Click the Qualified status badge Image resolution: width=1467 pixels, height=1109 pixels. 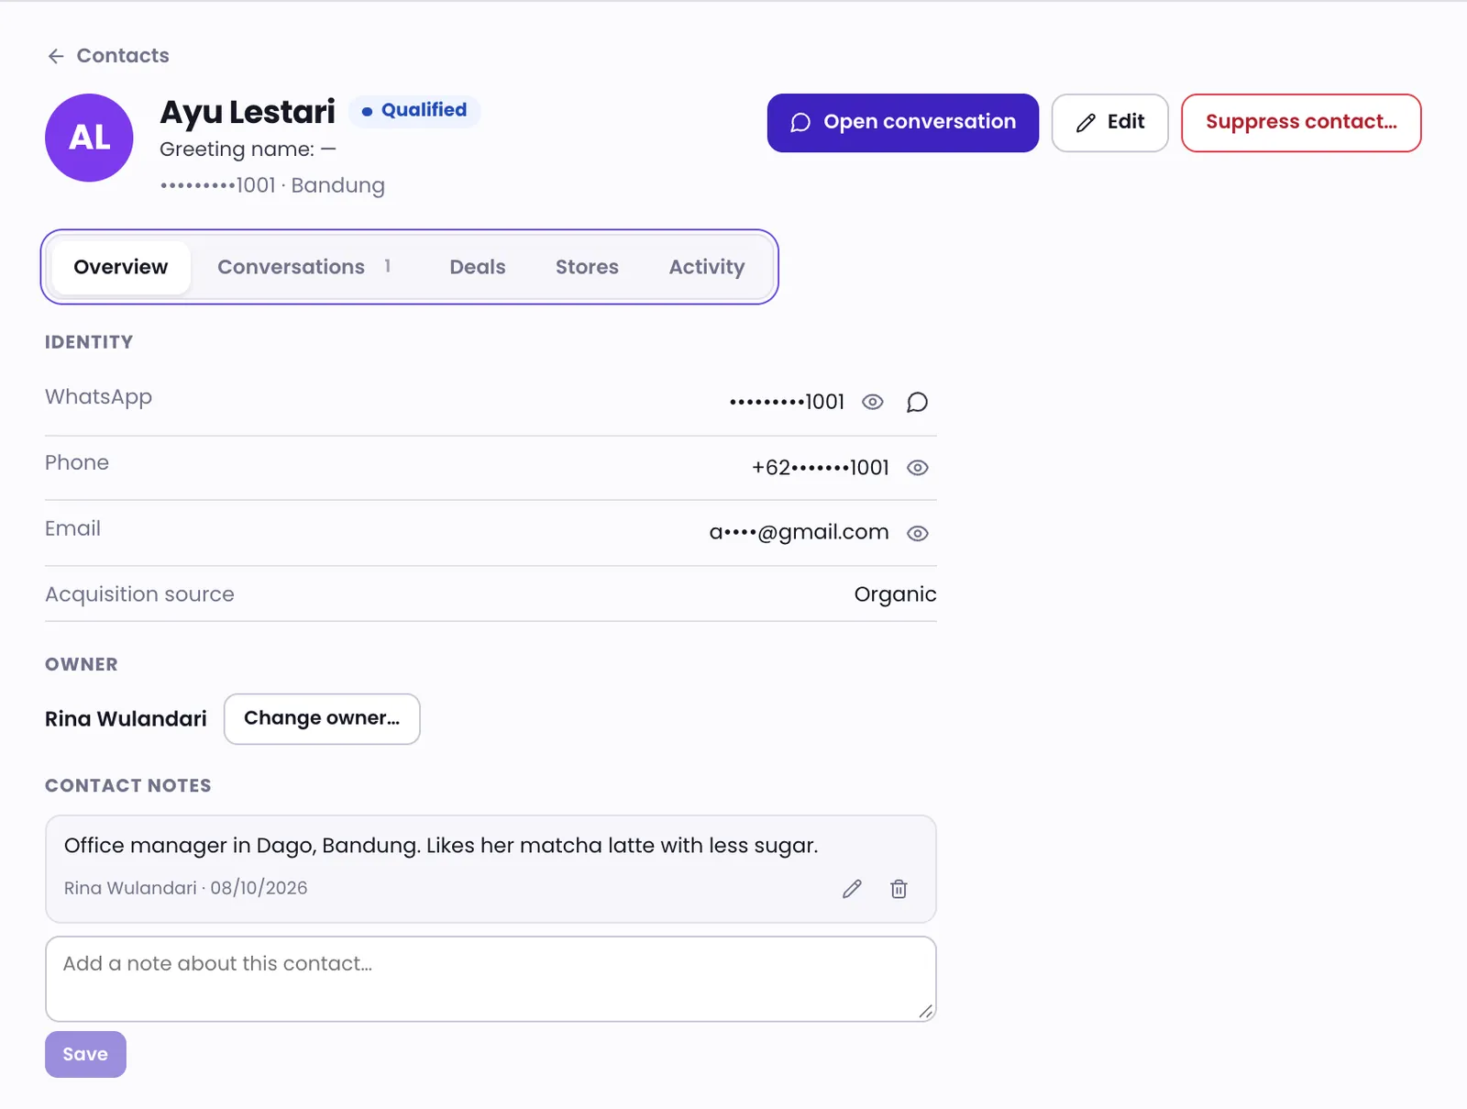point(414,110)
